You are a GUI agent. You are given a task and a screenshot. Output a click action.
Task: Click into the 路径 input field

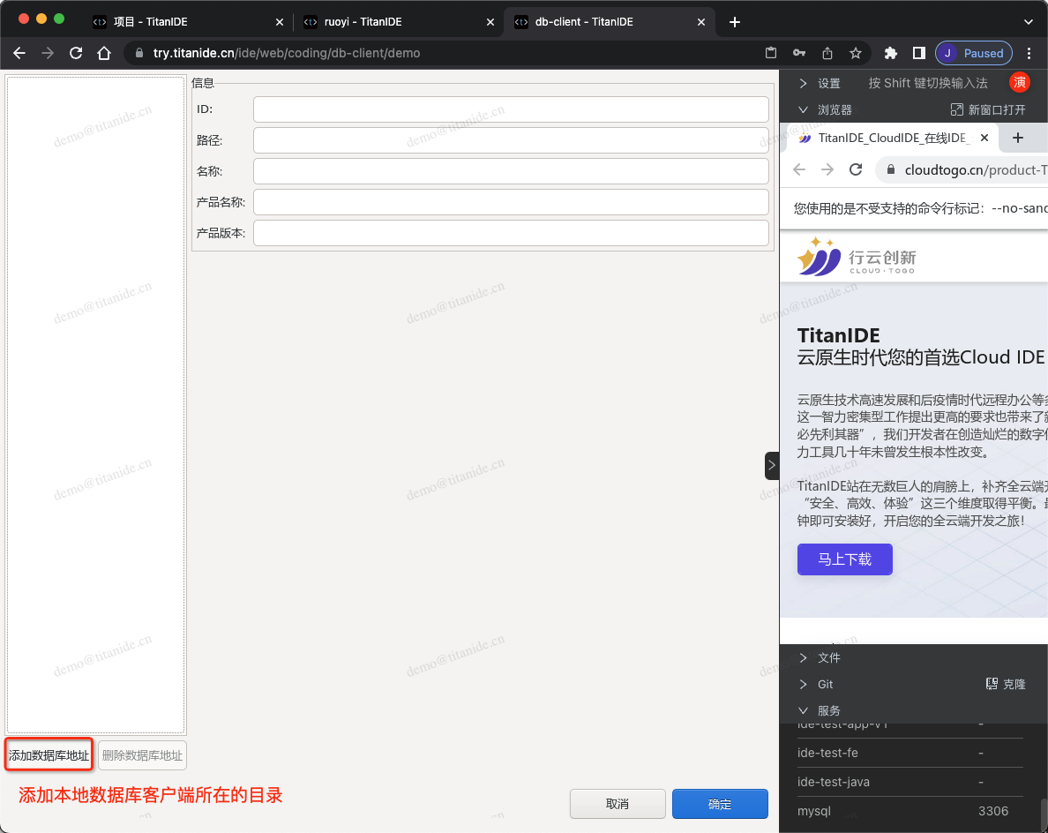[x=511, y=140]
